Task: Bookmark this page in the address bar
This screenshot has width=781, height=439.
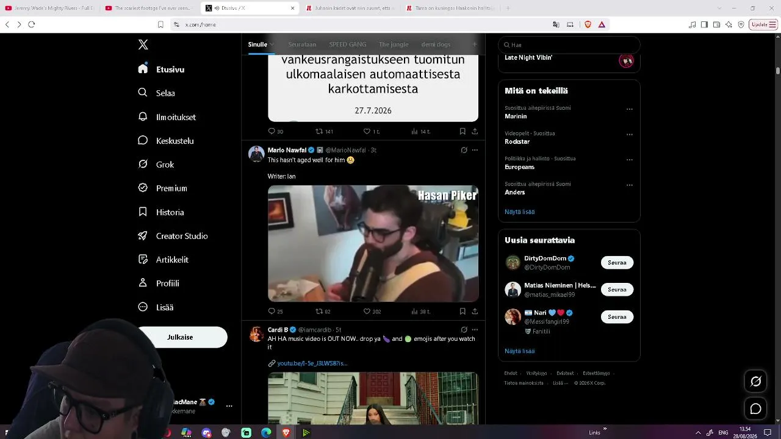Action: 160,24
